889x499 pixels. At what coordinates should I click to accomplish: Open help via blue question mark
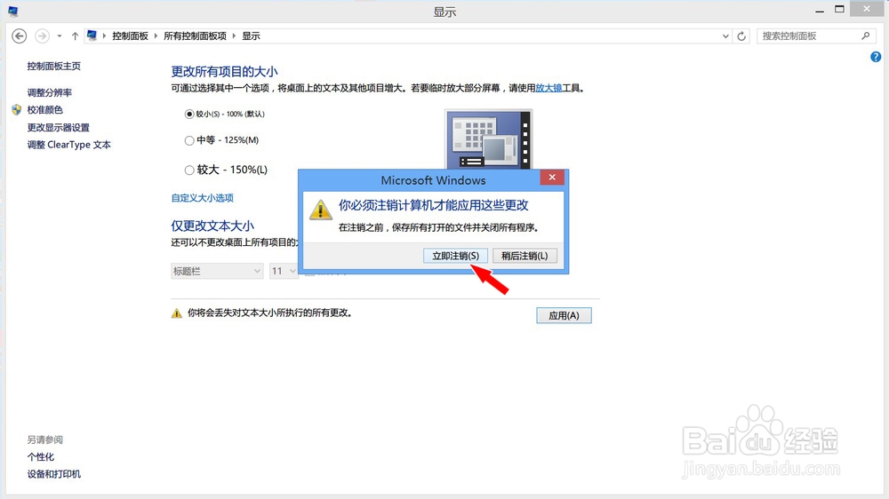point(876,57)
